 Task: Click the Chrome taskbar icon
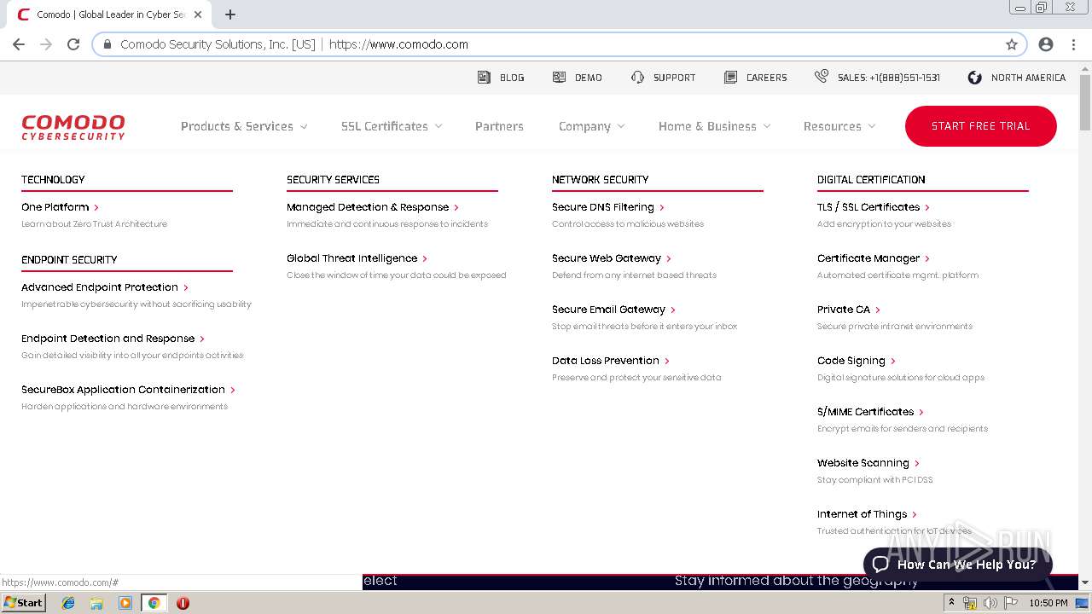154,603
